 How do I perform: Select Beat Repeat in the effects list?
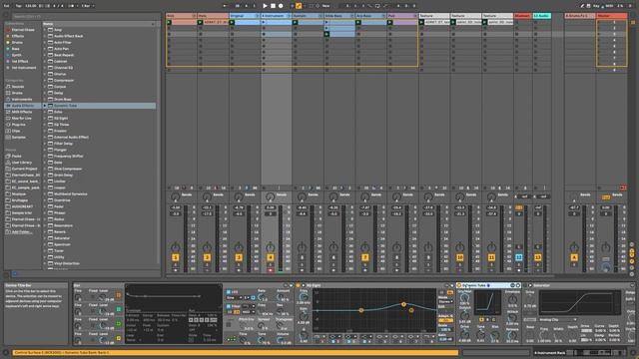pyautogui.click(x=64, y=55)
